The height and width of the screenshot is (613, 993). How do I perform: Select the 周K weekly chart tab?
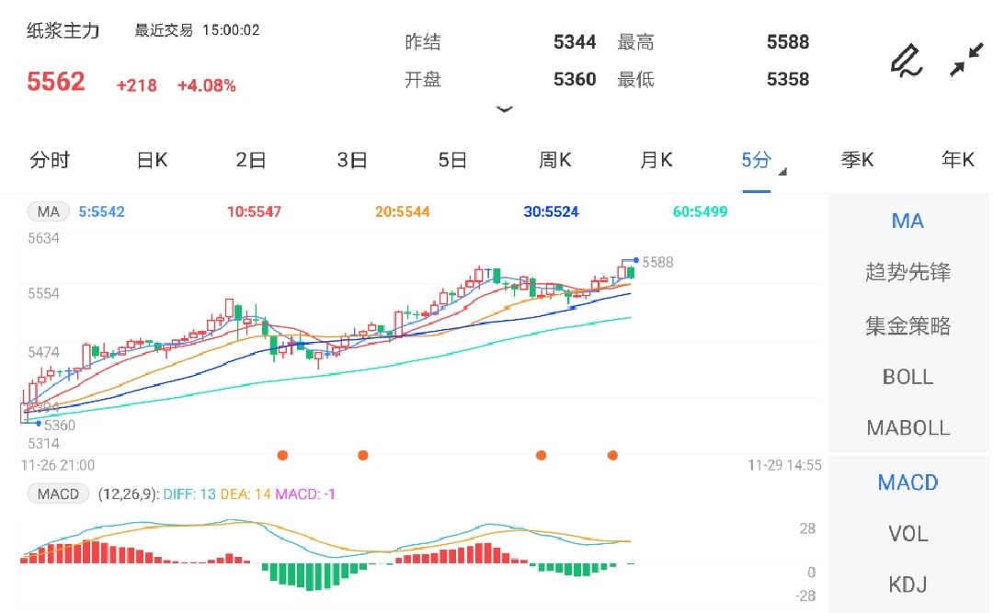[x=554, y=159]
